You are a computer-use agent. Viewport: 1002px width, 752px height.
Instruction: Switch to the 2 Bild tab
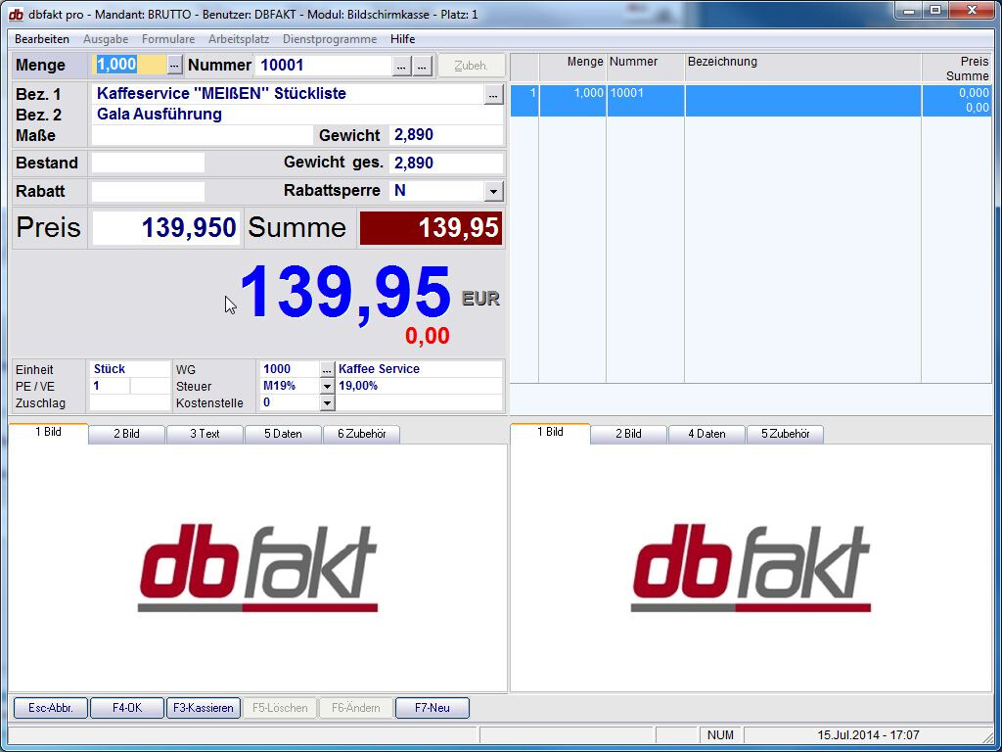click(126, 433)
